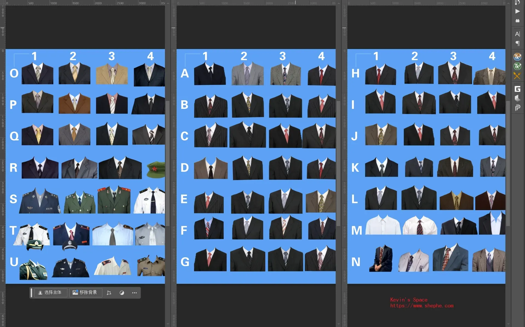Screen dimensions: 525x327
Task: Click the half-circle adjustment layer icon
Action: (122, 293)
